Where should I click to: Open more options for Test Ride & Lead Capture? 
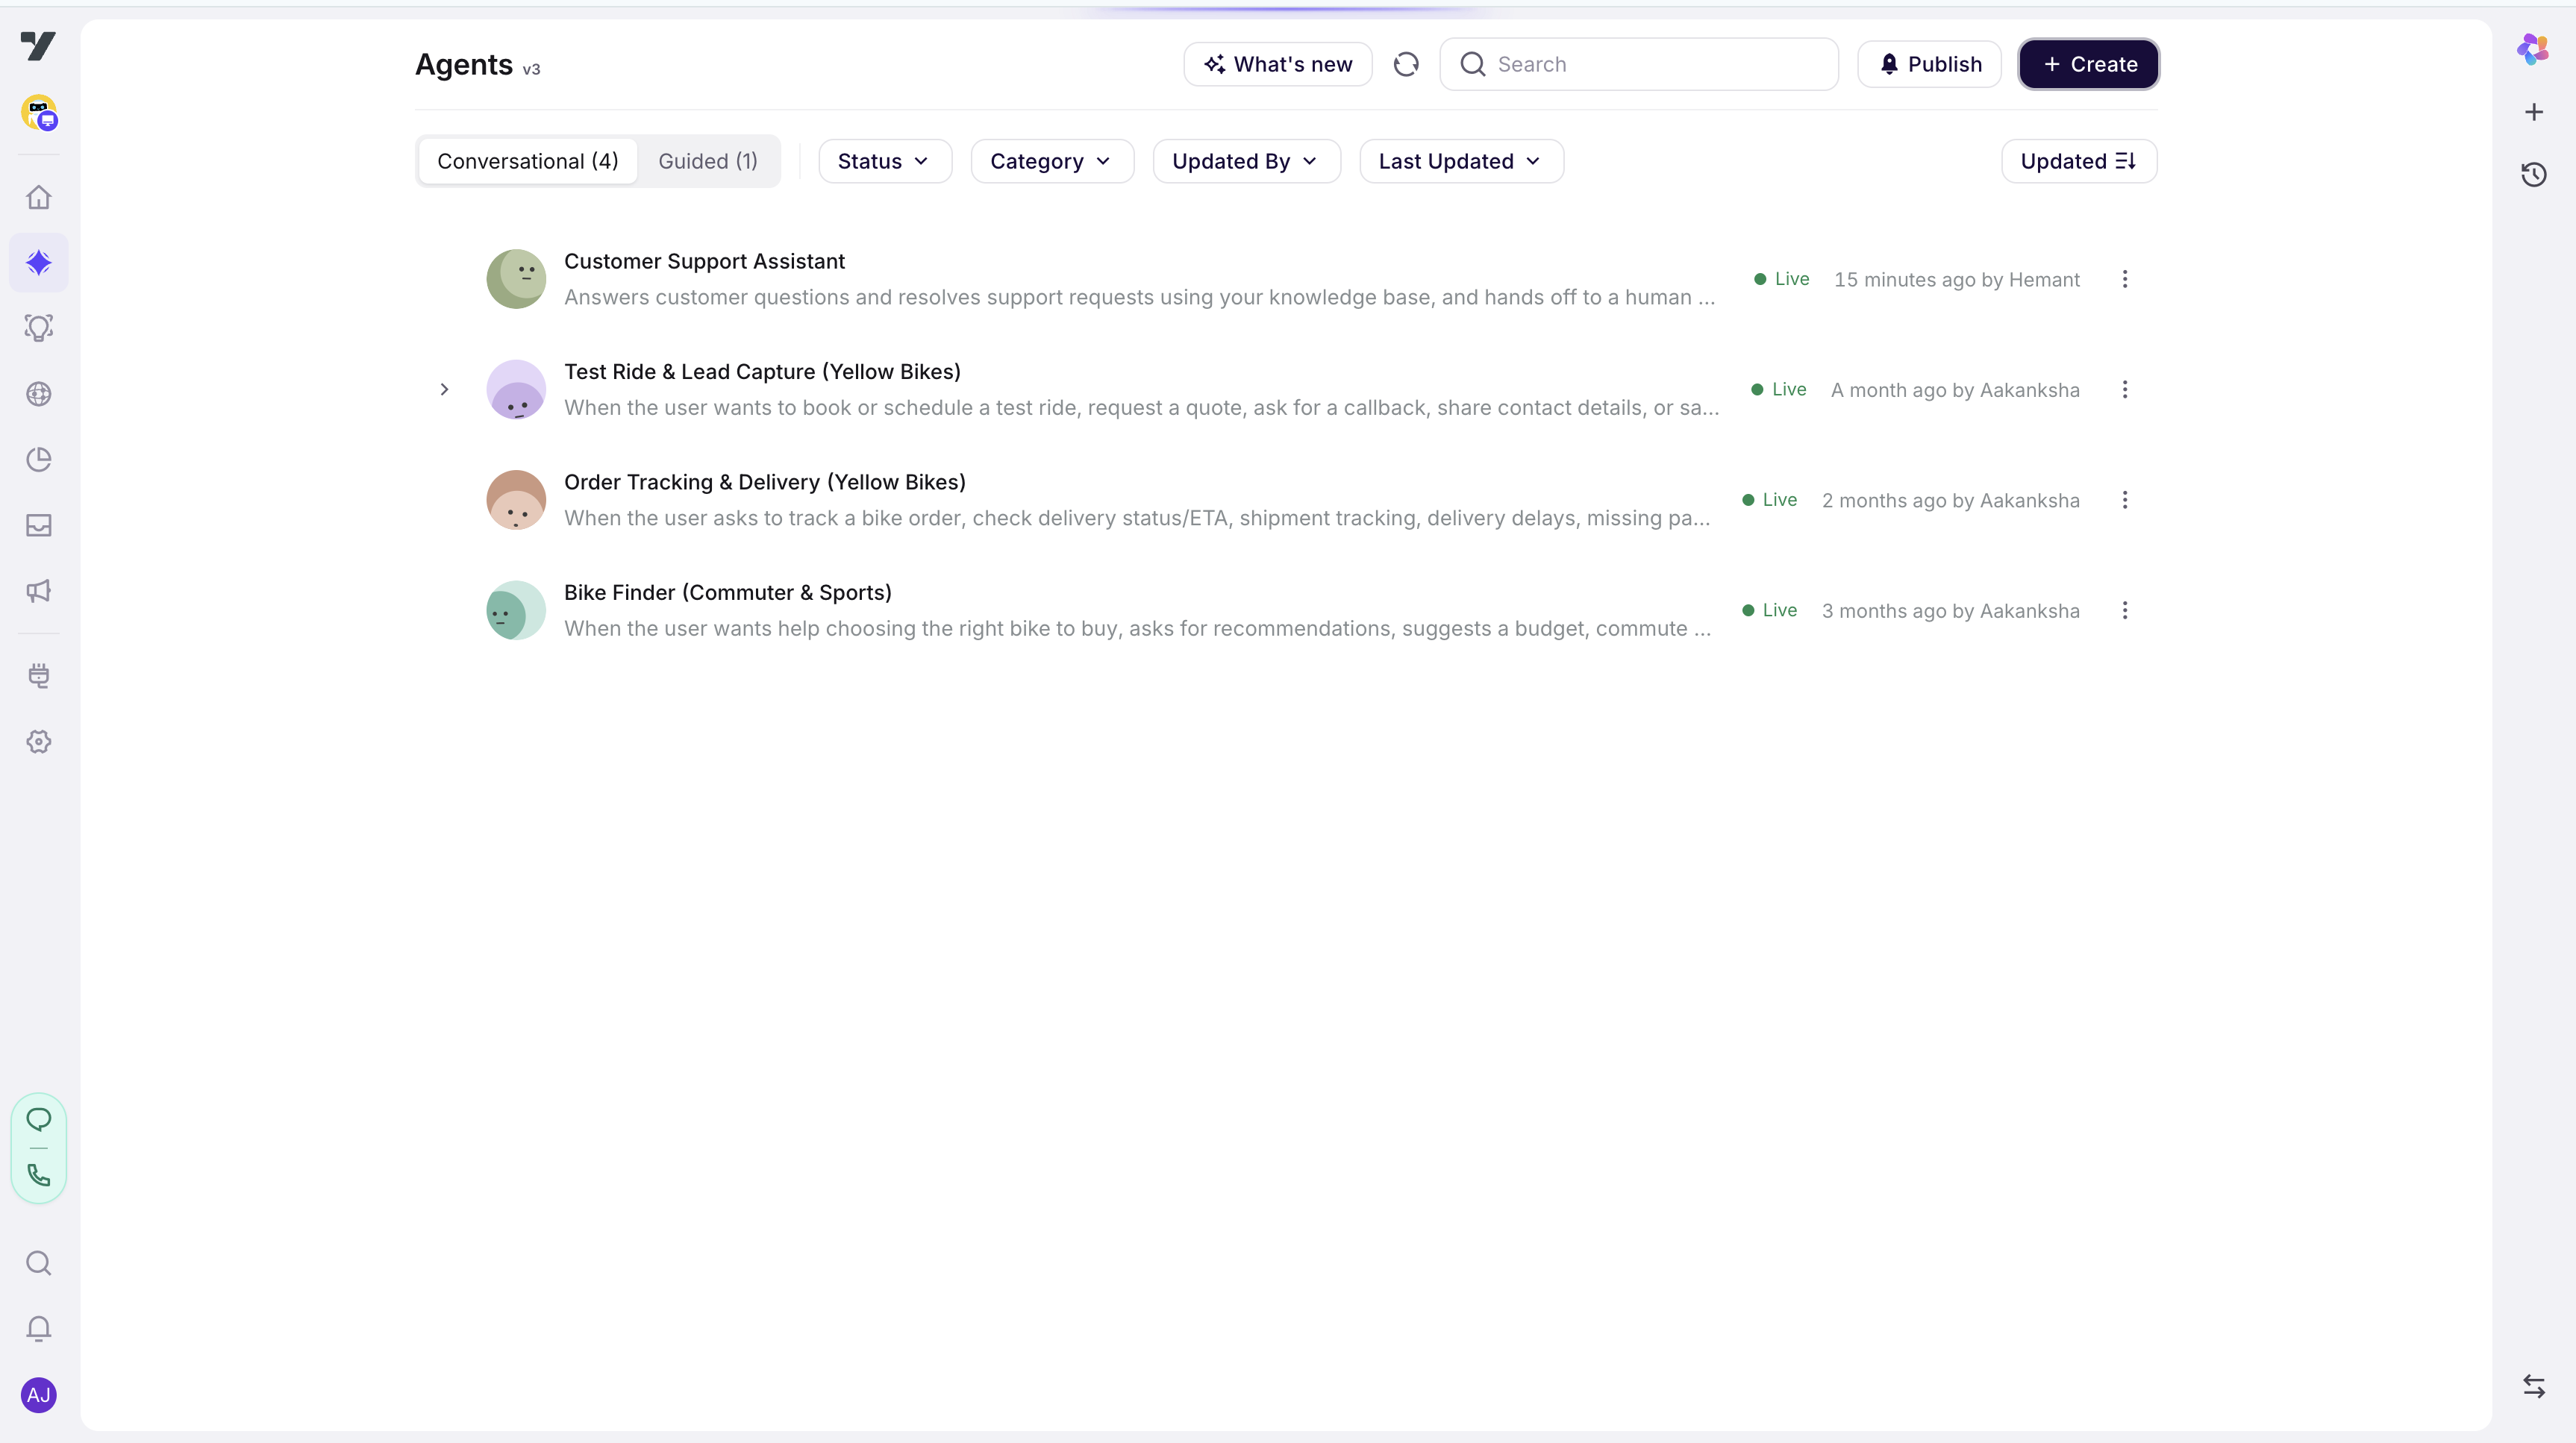tap(2125, 390)
